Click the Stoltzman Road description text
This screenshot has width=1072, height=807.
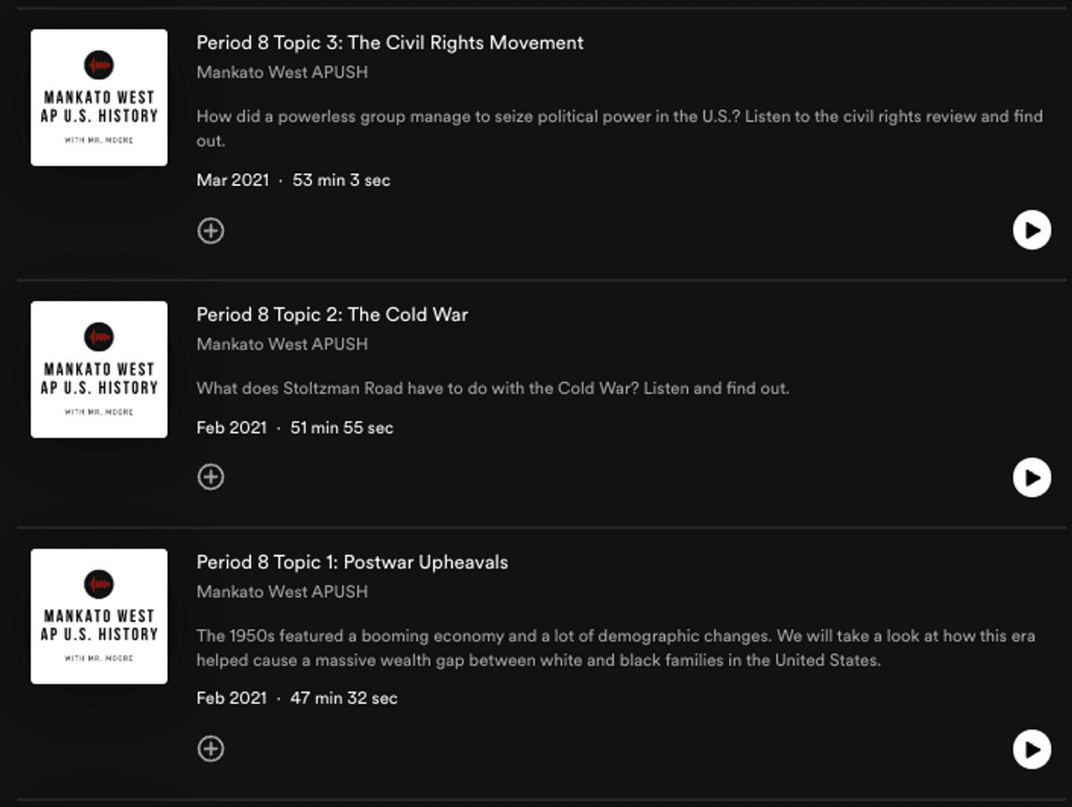click(492, 389)
